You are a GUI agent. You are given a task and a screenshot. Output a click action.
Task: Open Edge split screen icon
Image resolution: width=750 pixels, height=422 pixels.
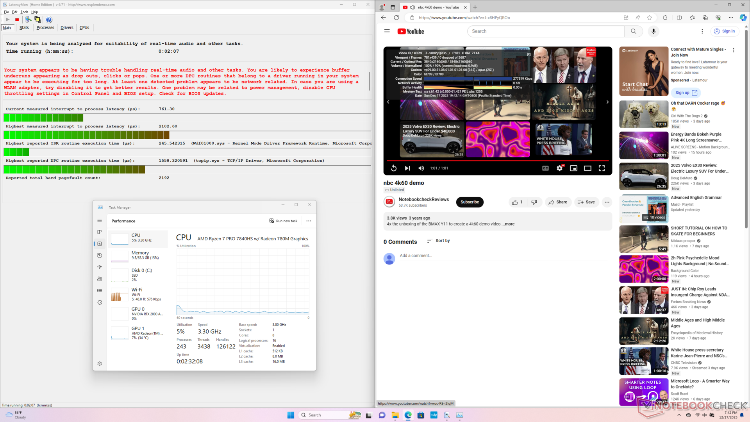679,18
